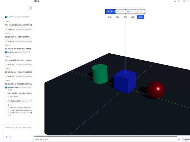Click the 添加到对话 button at bottom right
The image size is (190, 142).
tap(186, 139)
